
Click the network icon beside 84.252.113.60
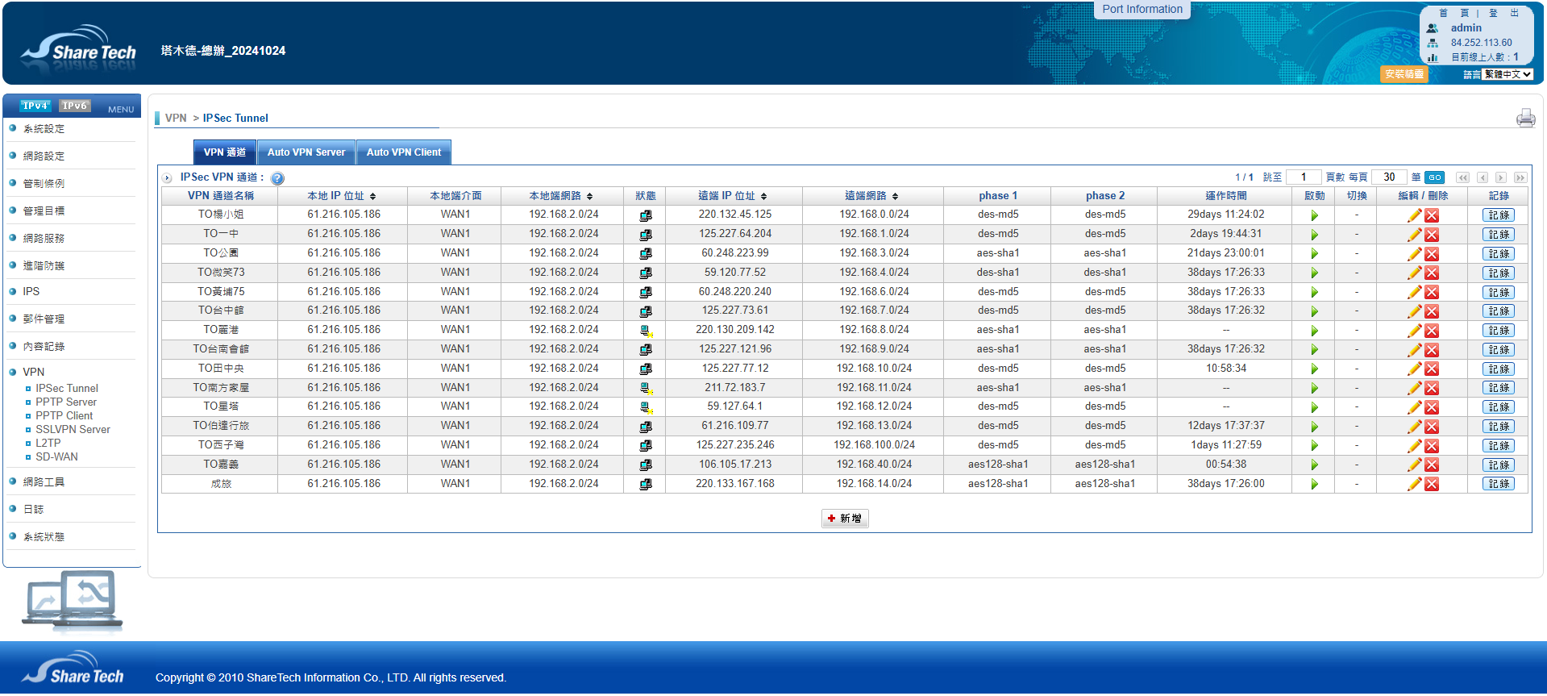point(1433,43)
